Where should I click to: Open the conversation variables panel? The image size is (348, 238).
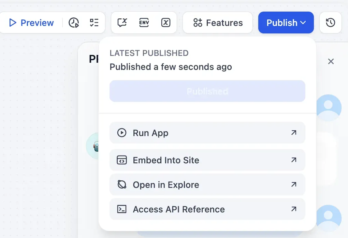[x=122, y=23]
